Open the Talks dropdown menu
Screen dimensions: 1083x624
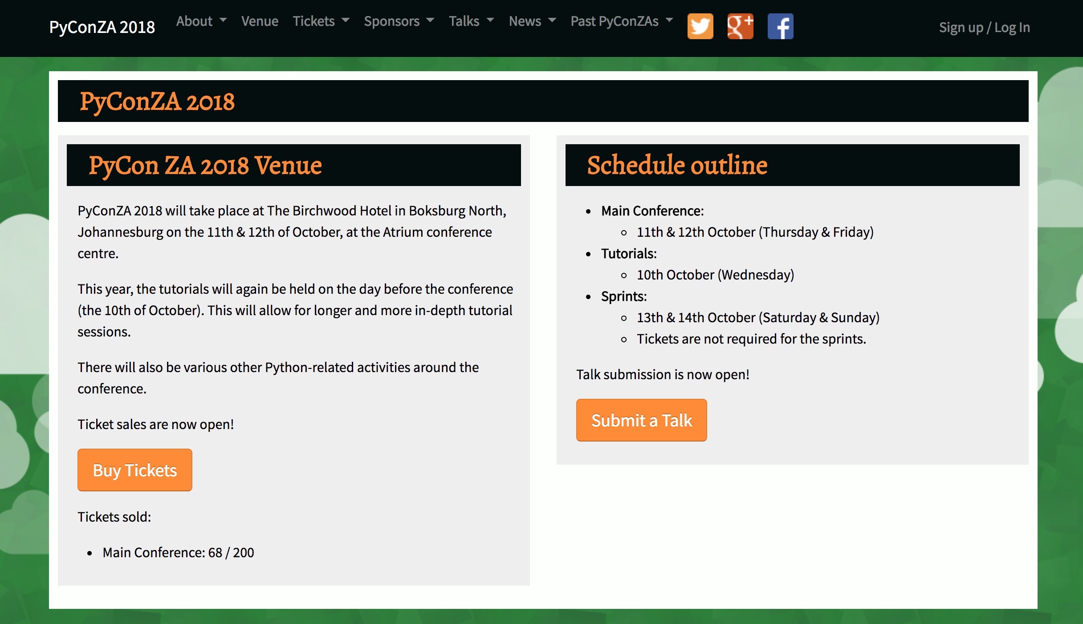[471, 21]
